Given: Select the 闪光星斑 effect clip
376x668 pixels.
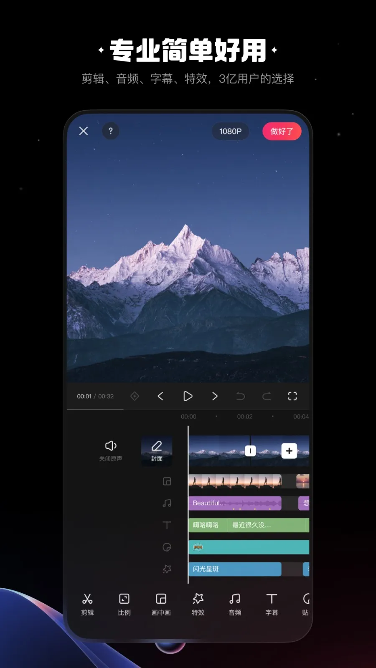Looking at the screenshot, I should tap(235, 569).
